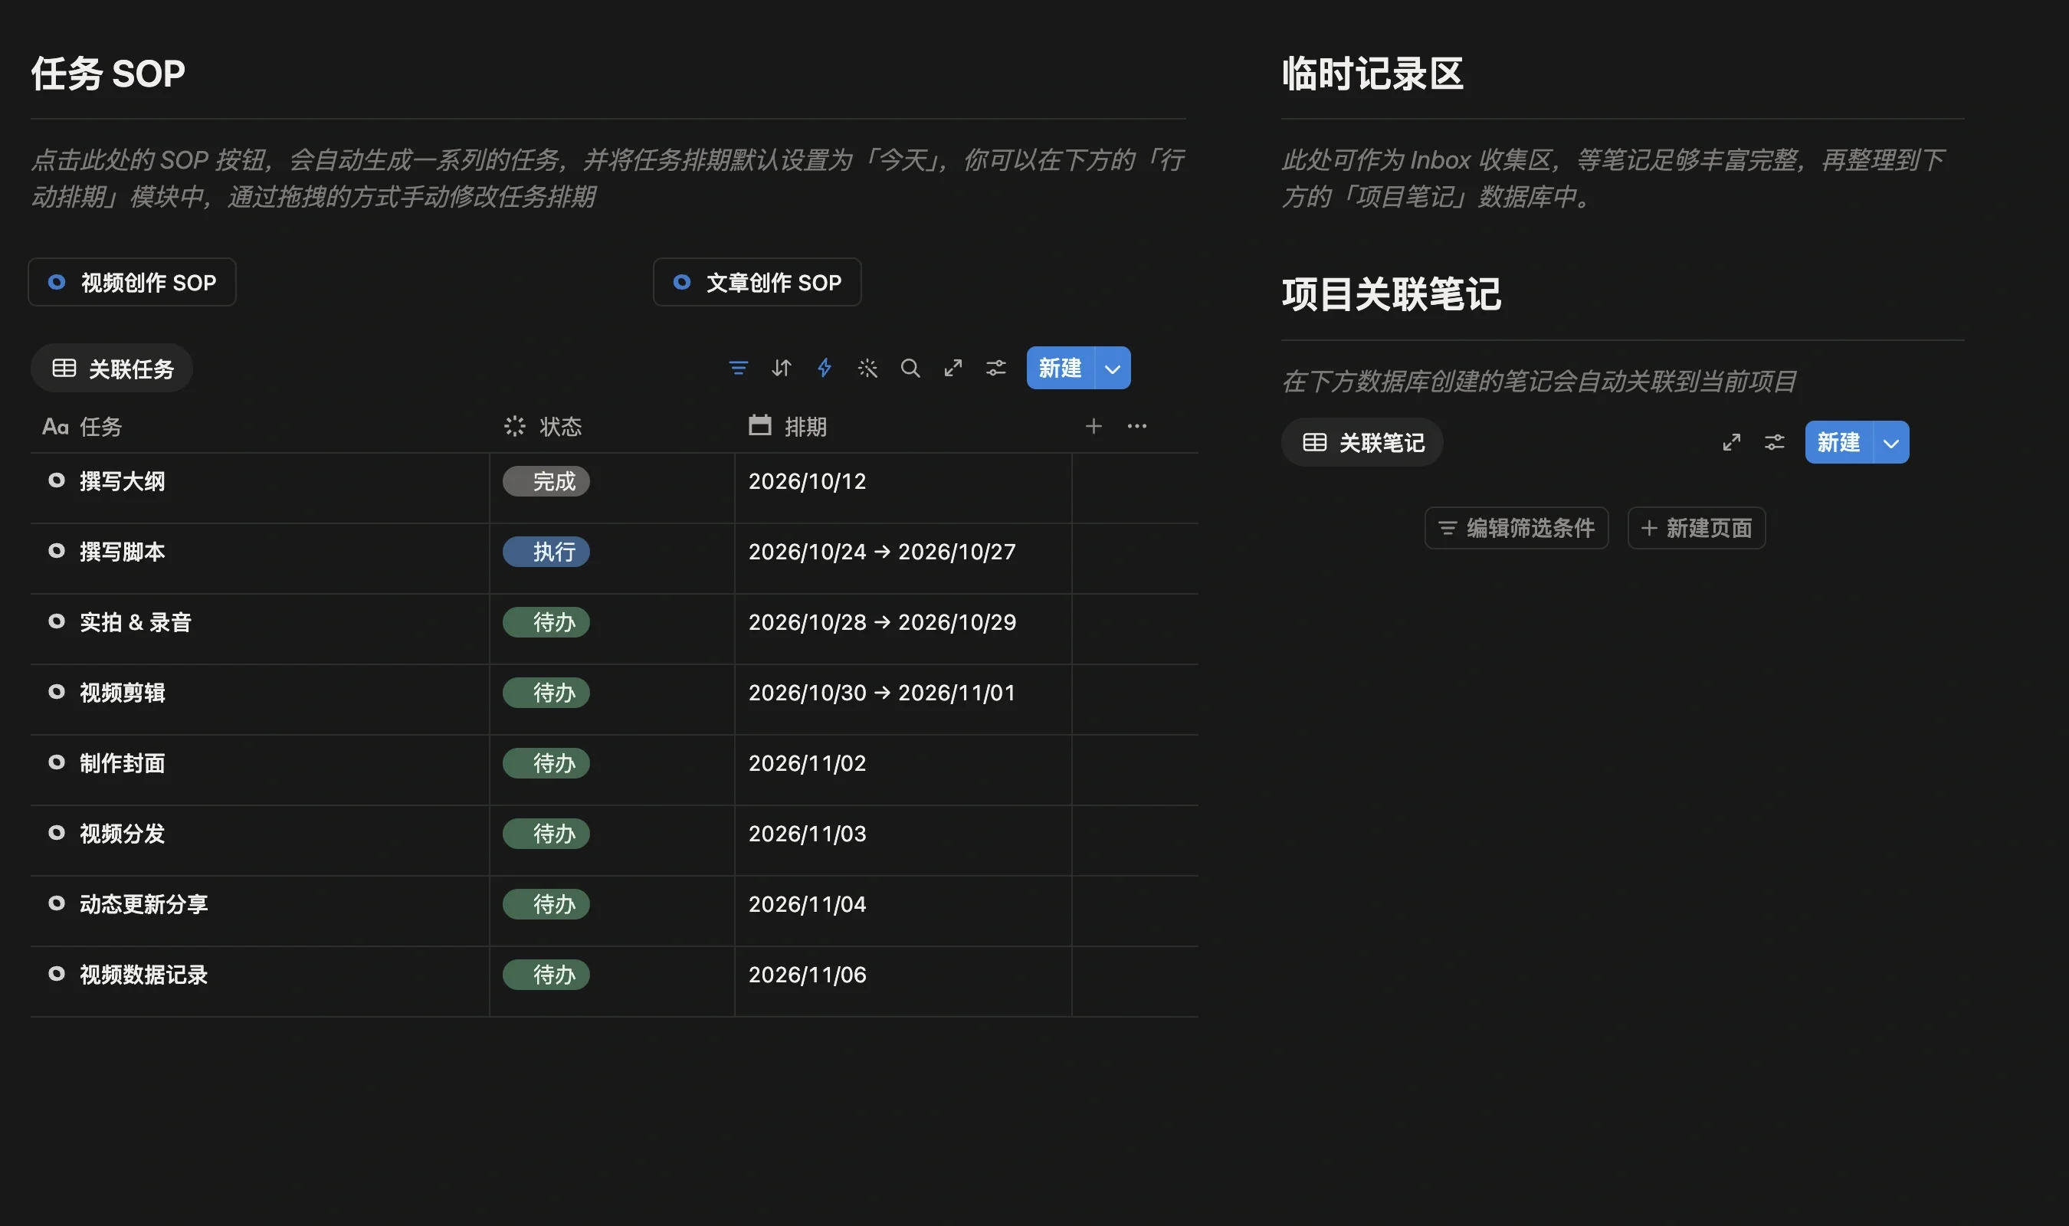Open the 视频分发 task
Screen dimensions: 2069x1226
tap(123, 834)
